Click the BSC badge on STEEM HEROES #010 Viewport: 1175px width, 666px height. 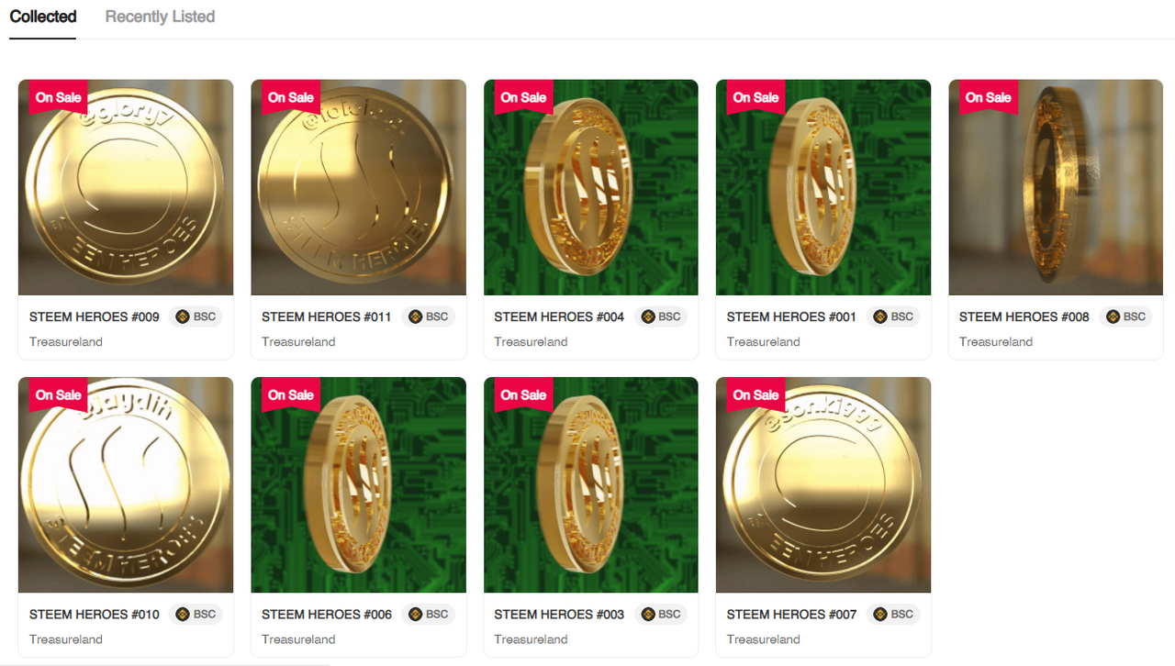(196, 615)
